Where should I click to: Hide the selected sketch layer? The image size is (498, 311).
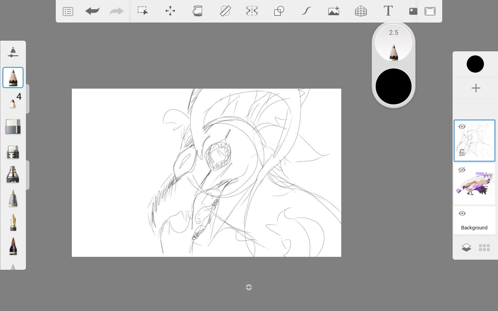[462, 126]
